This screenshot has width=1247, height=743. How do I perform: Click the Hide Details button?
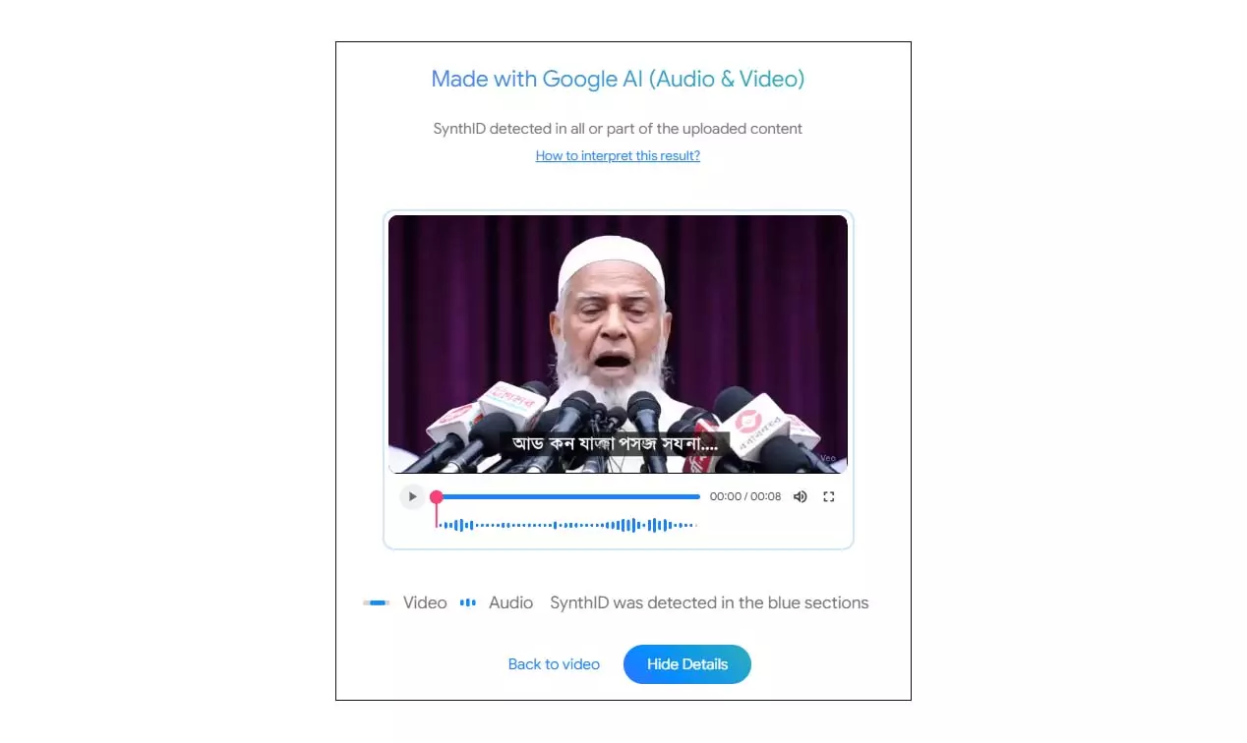[687, 664]
